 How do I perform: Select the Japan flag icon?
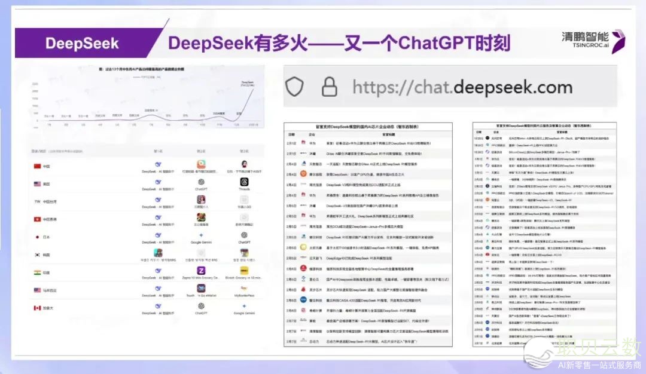coord(37,237)
